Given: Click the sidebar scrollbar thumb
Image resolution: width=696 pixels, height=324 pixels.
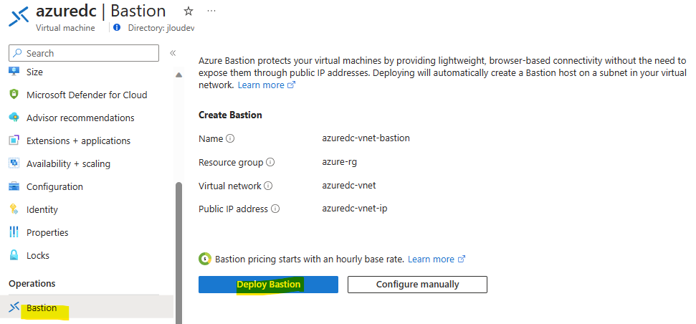Looking at the screenshot, I should (x=179, y=252).
